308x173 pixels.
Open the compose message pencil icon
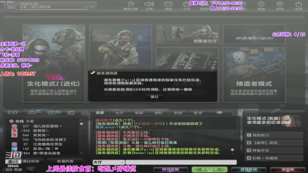[71, 113]
